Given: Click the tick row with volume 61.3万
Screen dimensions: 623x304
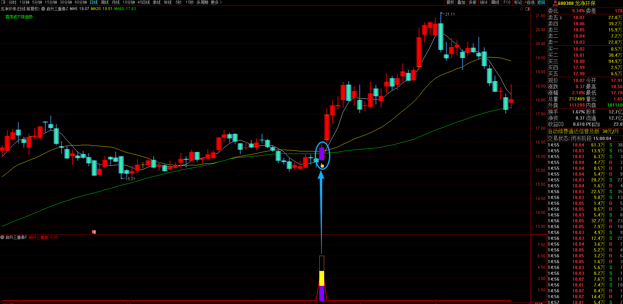Looking at the screenshot, I should pyautogui.click(x=585, y=145).
